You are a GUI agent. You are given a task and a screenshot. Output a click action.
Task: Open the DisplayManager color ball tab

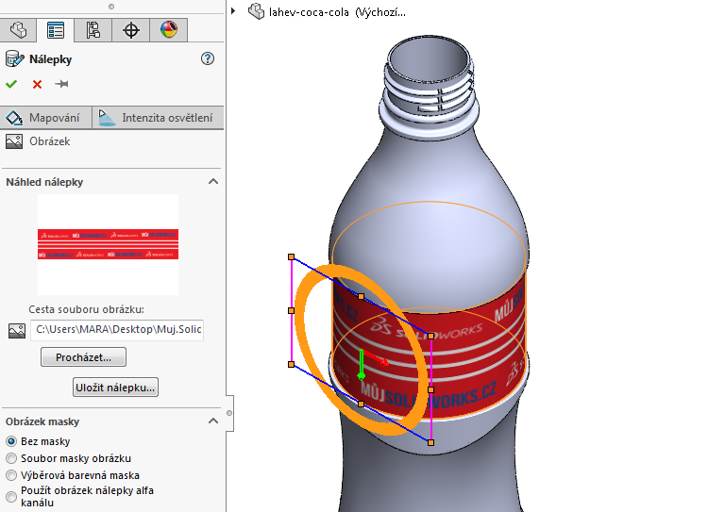coord(168,31)
